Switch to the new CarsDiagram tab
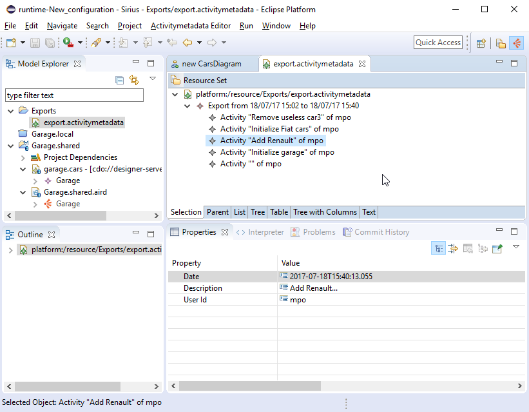Image resolution: width=529 pixels, height=412 pixels. 211,64
